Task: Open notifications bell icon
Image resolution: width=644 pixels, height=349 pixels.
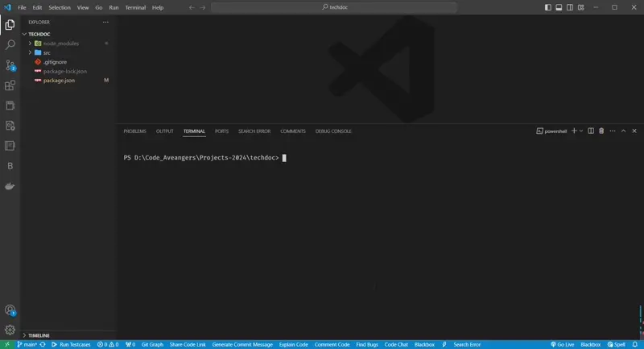Action: click(x=635, y=344)
